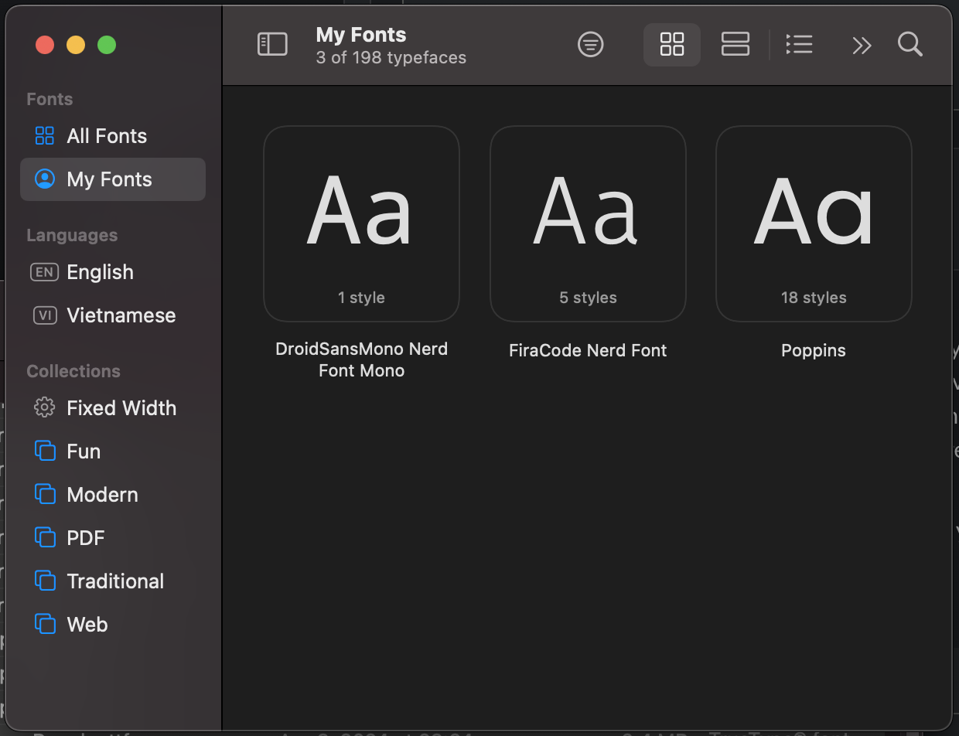
Task: Open the PDF collection
Action: point(113,538)
